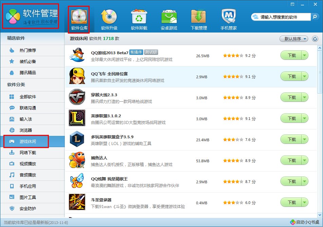
Task: Download QQ飞车 with the 下载 button
Action: (291, 77)
